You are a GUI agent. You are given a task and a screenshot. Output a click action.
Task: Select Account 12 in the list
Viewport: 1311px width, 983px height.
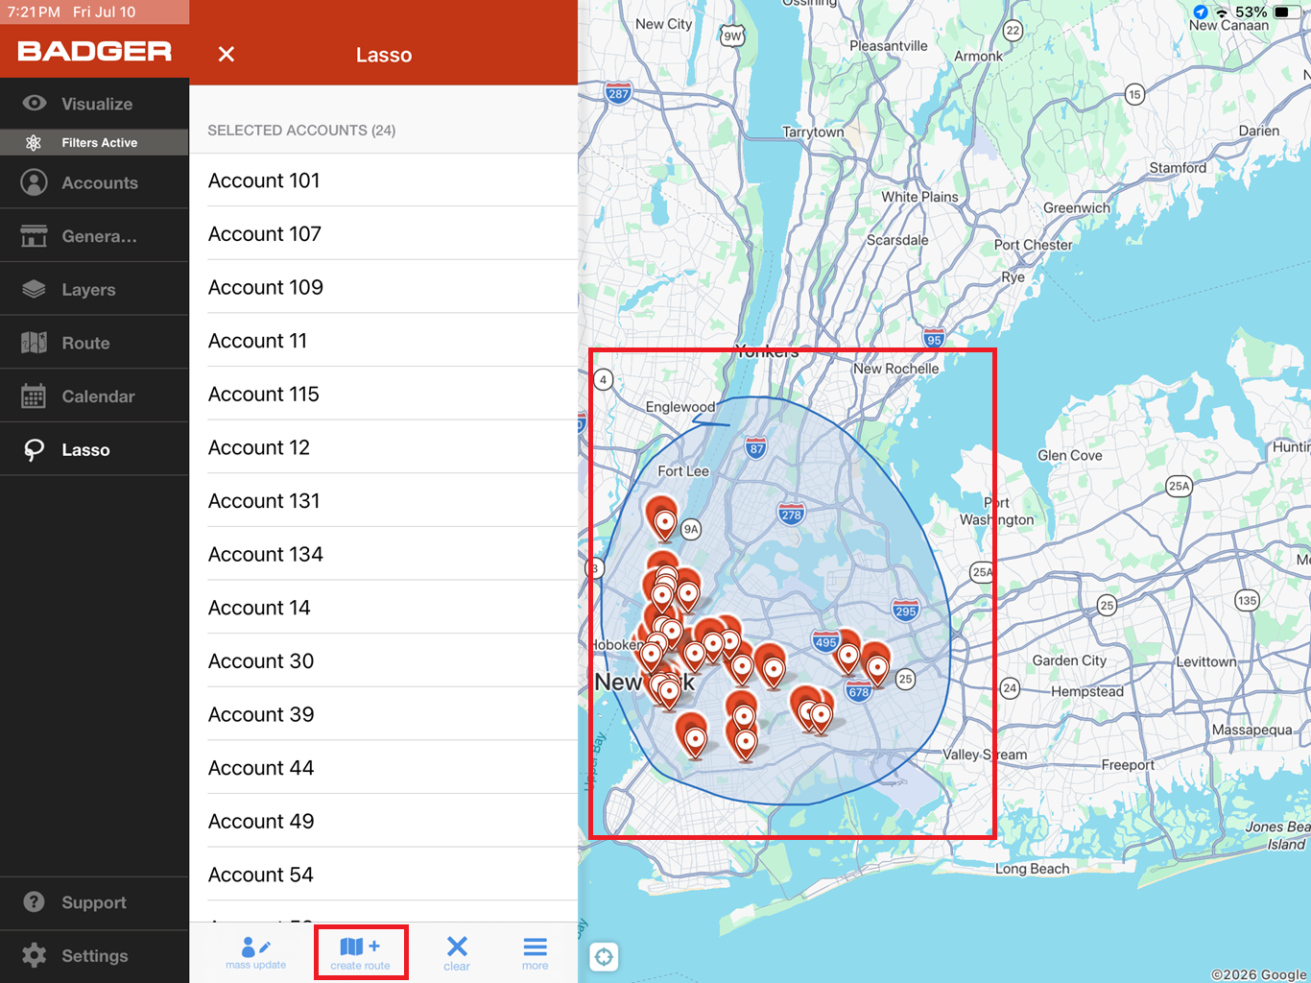(384, 447)
